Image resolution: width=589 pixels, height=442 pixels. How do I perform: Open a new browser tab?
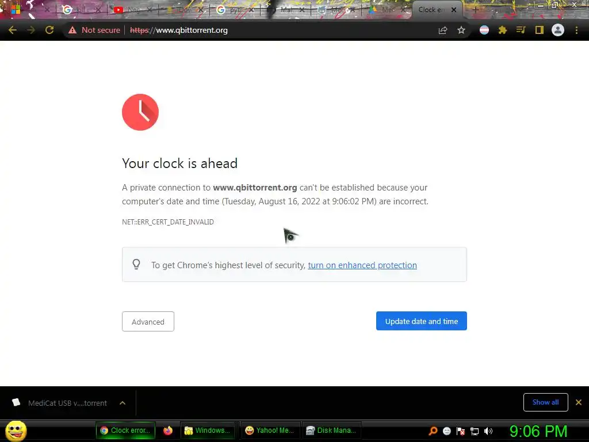[x=475, y=10]
